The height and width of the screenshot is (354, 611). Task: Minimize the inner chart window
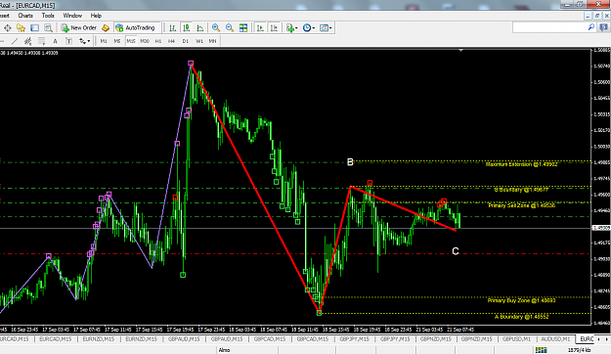coord(588,16)
